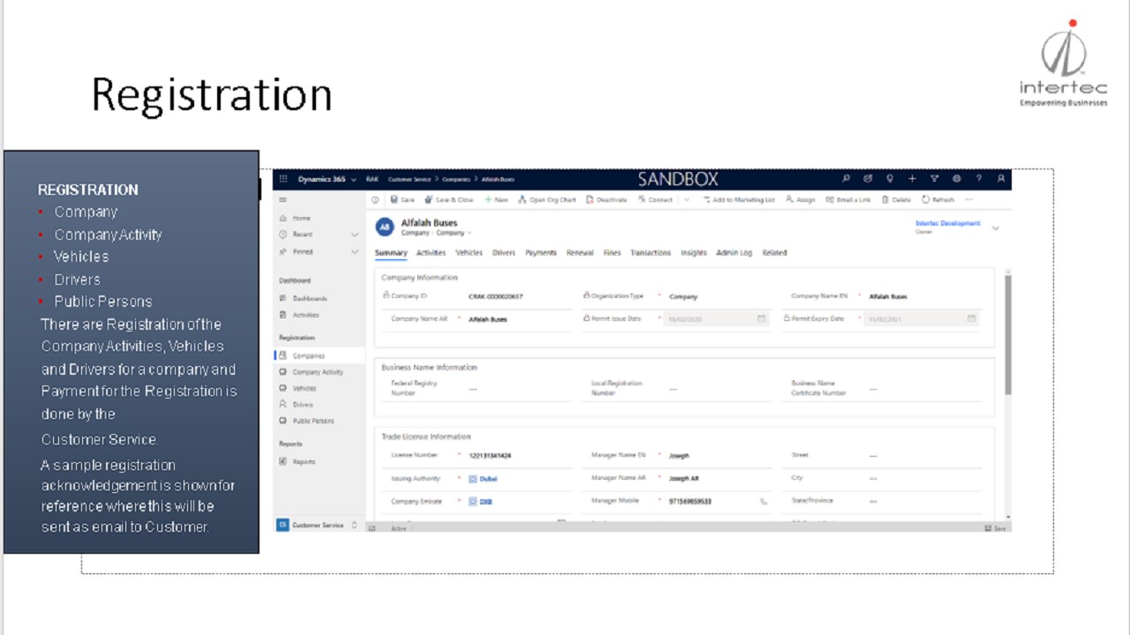Switch to the Payments tab
Viewport: 1130px width, 635px height.
coord(541,253)
